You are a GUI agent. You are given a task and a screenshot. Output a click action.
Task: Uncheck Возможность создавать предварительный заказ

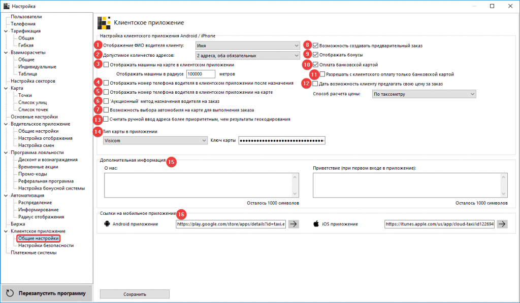pos(315,46)
